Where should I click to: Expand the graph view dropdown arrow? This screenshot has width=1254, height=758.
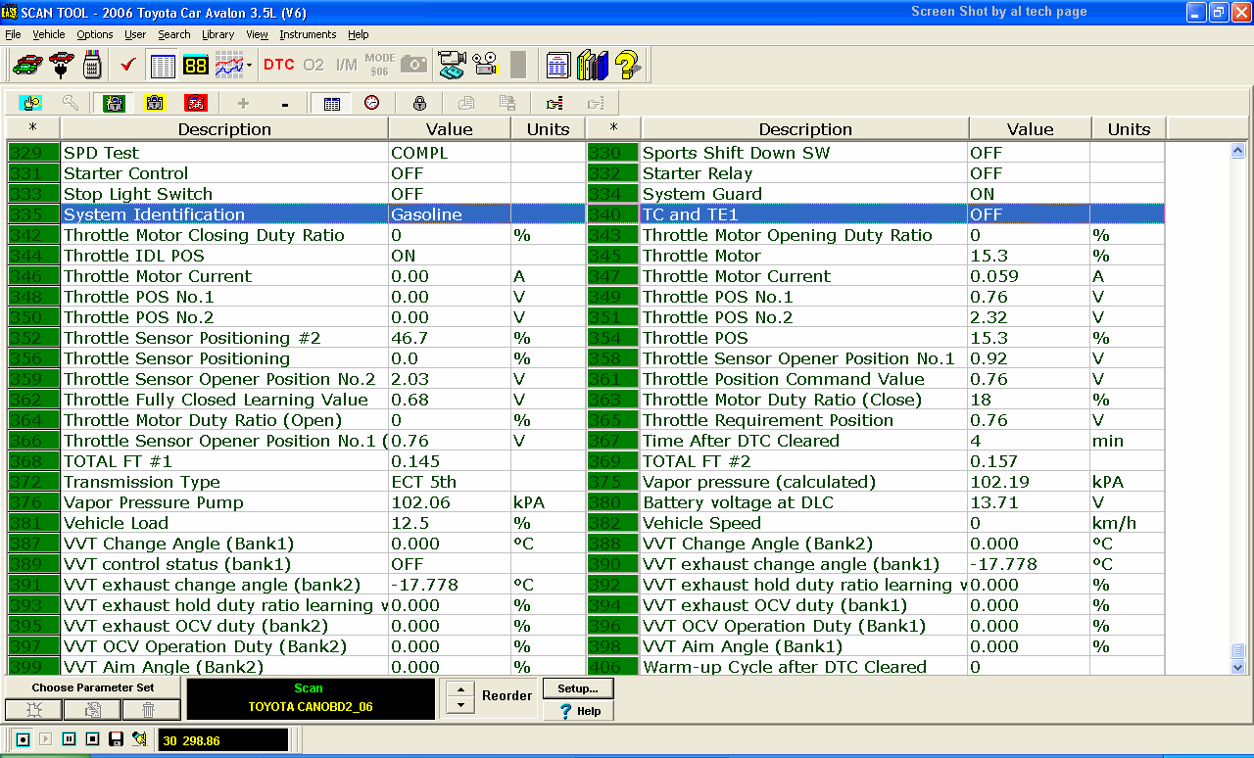pos(250,66)
